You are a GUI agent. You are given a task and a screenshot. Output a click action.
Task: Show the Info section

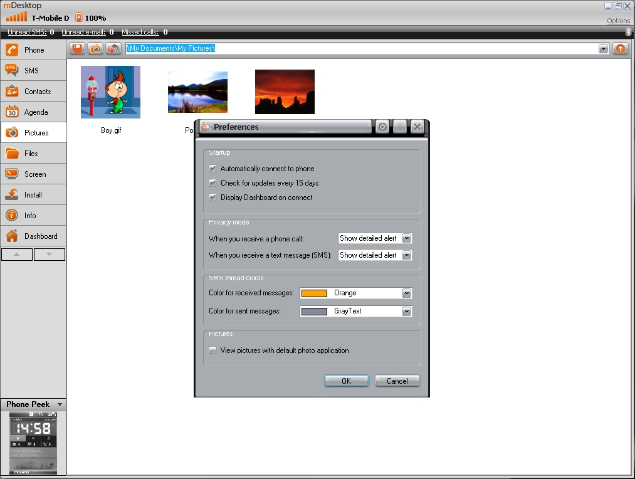click(33, 215)
